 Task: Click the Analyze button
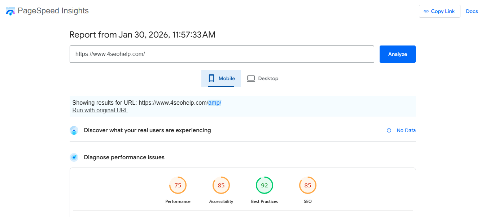397,54
